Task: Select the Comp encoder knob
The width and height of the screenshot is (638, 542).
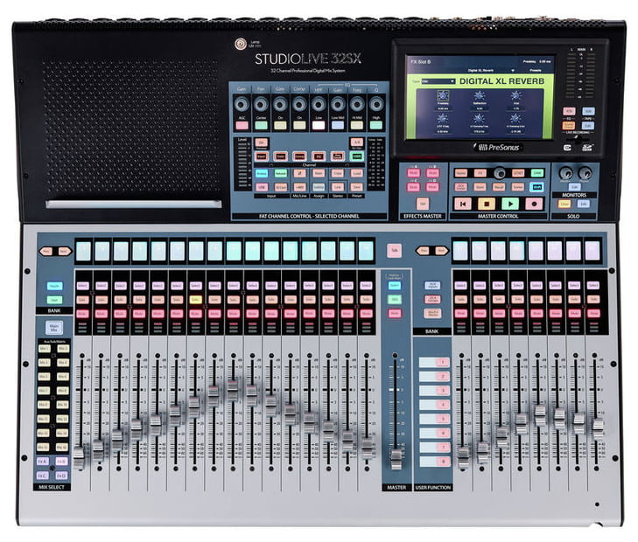Action: tap(299, 104)
